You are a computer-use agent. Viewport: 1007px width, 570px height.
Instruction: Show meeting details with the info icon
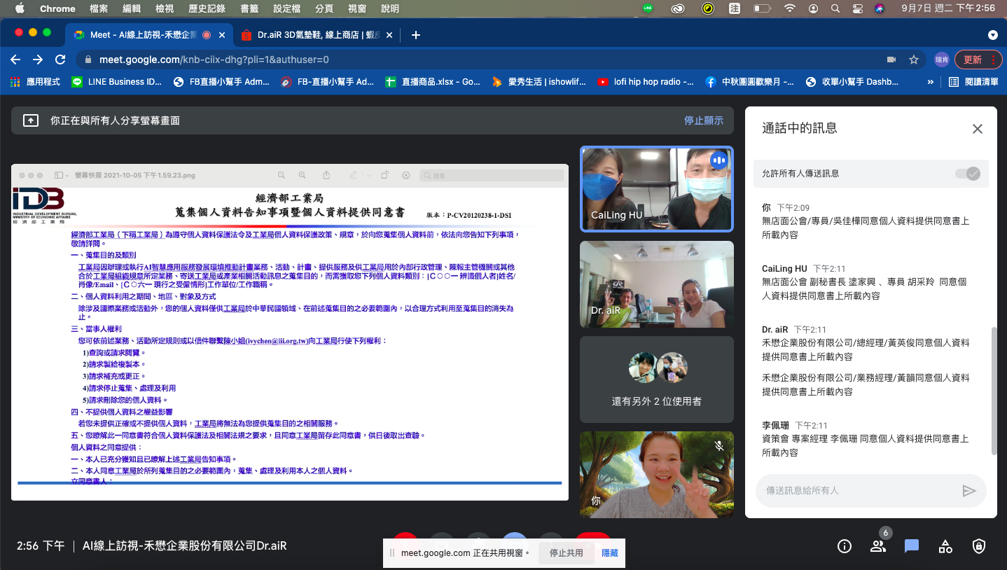coord(844,545)
